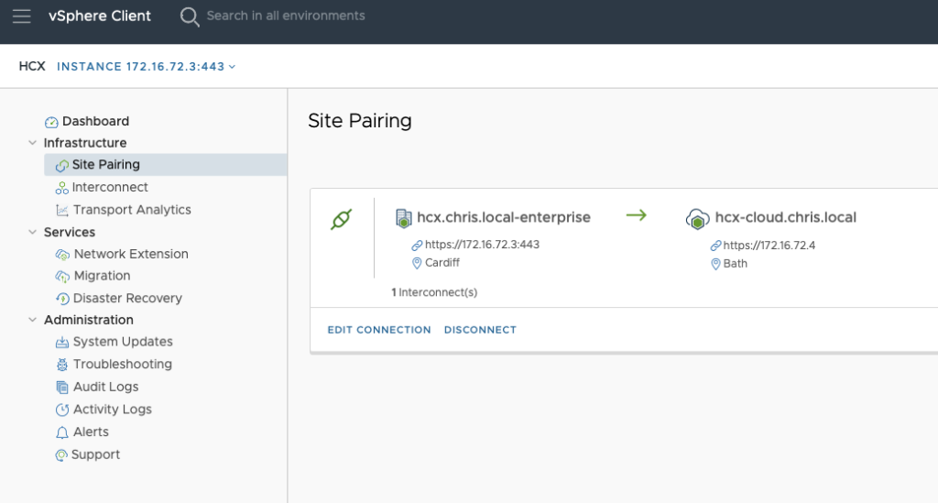Image resolution: width=938 pixels, height=503 pixels.
Task: Open the https://172.16.72.4 URL
Action: pos(769,246)
